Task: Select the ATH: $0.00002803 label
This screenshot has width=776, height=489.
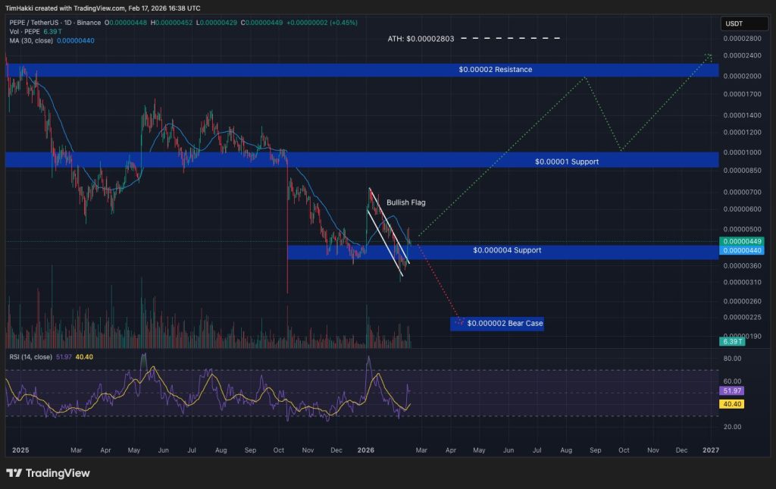Action: [420, 38]
